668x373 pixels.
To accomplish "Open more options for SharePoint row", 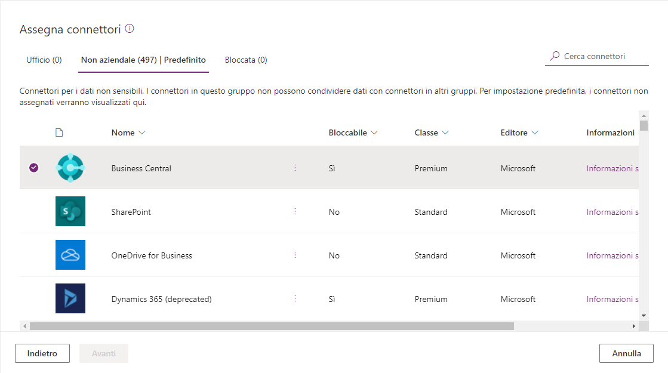I will click(x=295, y=211).
